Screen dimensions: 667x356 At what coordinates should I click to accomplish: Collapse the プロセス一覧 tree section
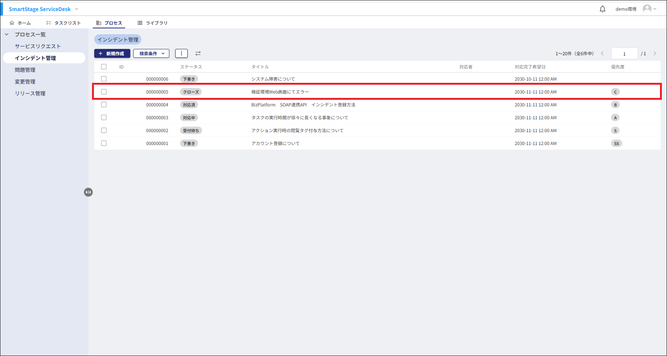coord(7,34)
